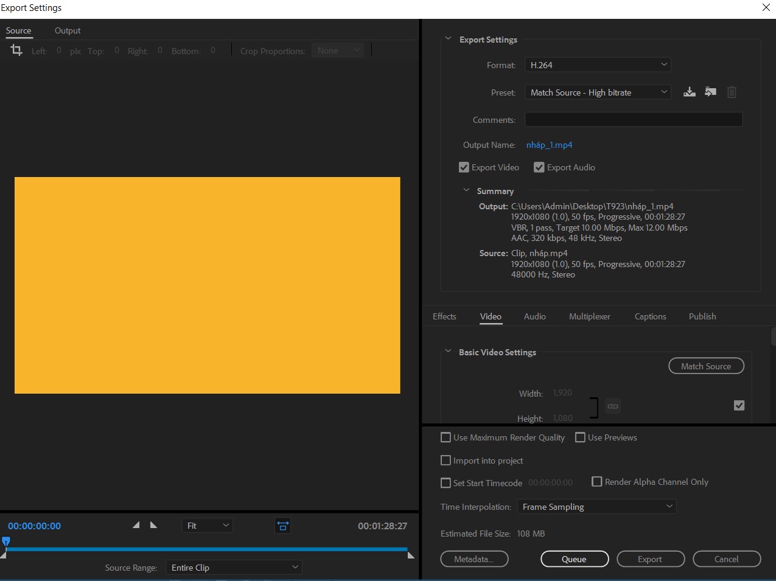Screen dimensions: 776x581
Task: Click the Queue button
Action: coord(574,559)
